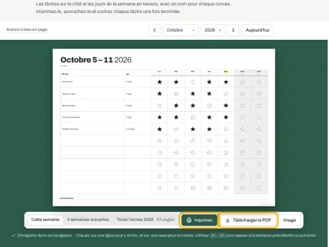Open the Autres mises en page link

(27, 30)
